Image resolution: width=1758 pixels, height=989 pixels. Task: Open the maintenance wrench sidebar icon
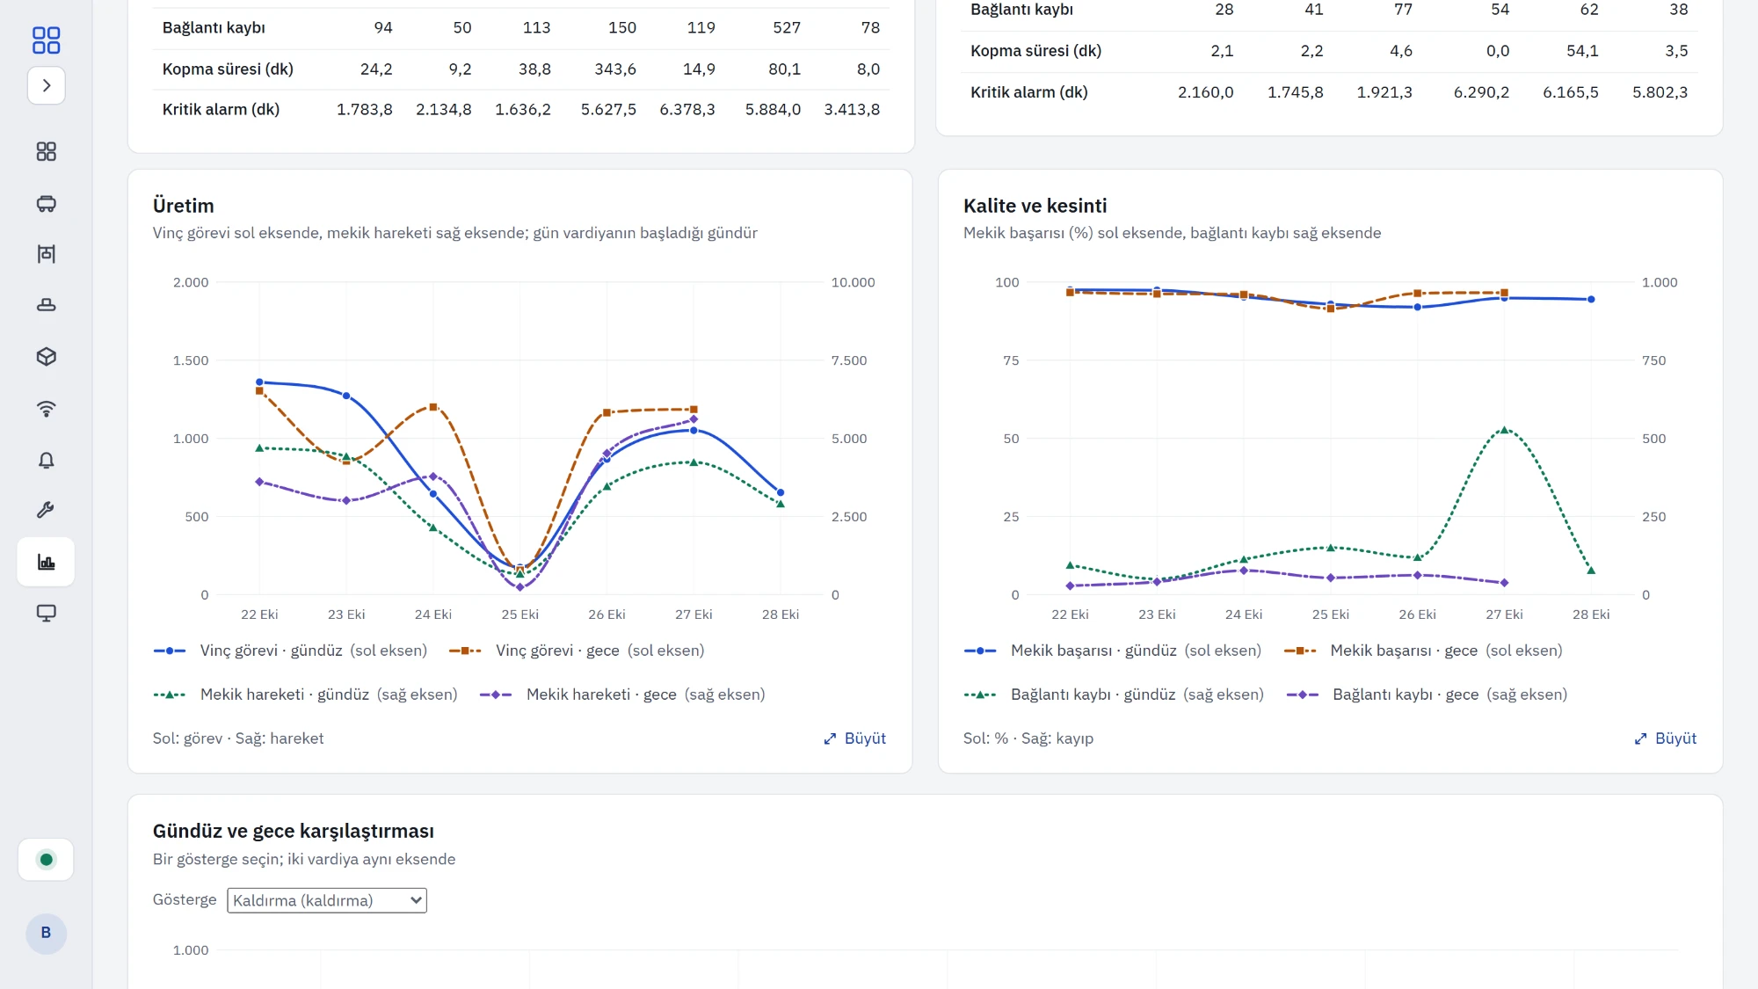[x=46, y=510]
